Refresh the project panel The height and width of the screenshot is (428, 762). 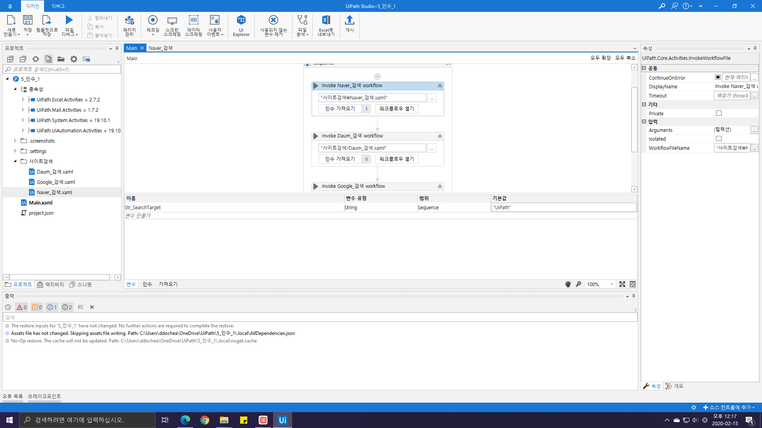click(x=36, y=59)
